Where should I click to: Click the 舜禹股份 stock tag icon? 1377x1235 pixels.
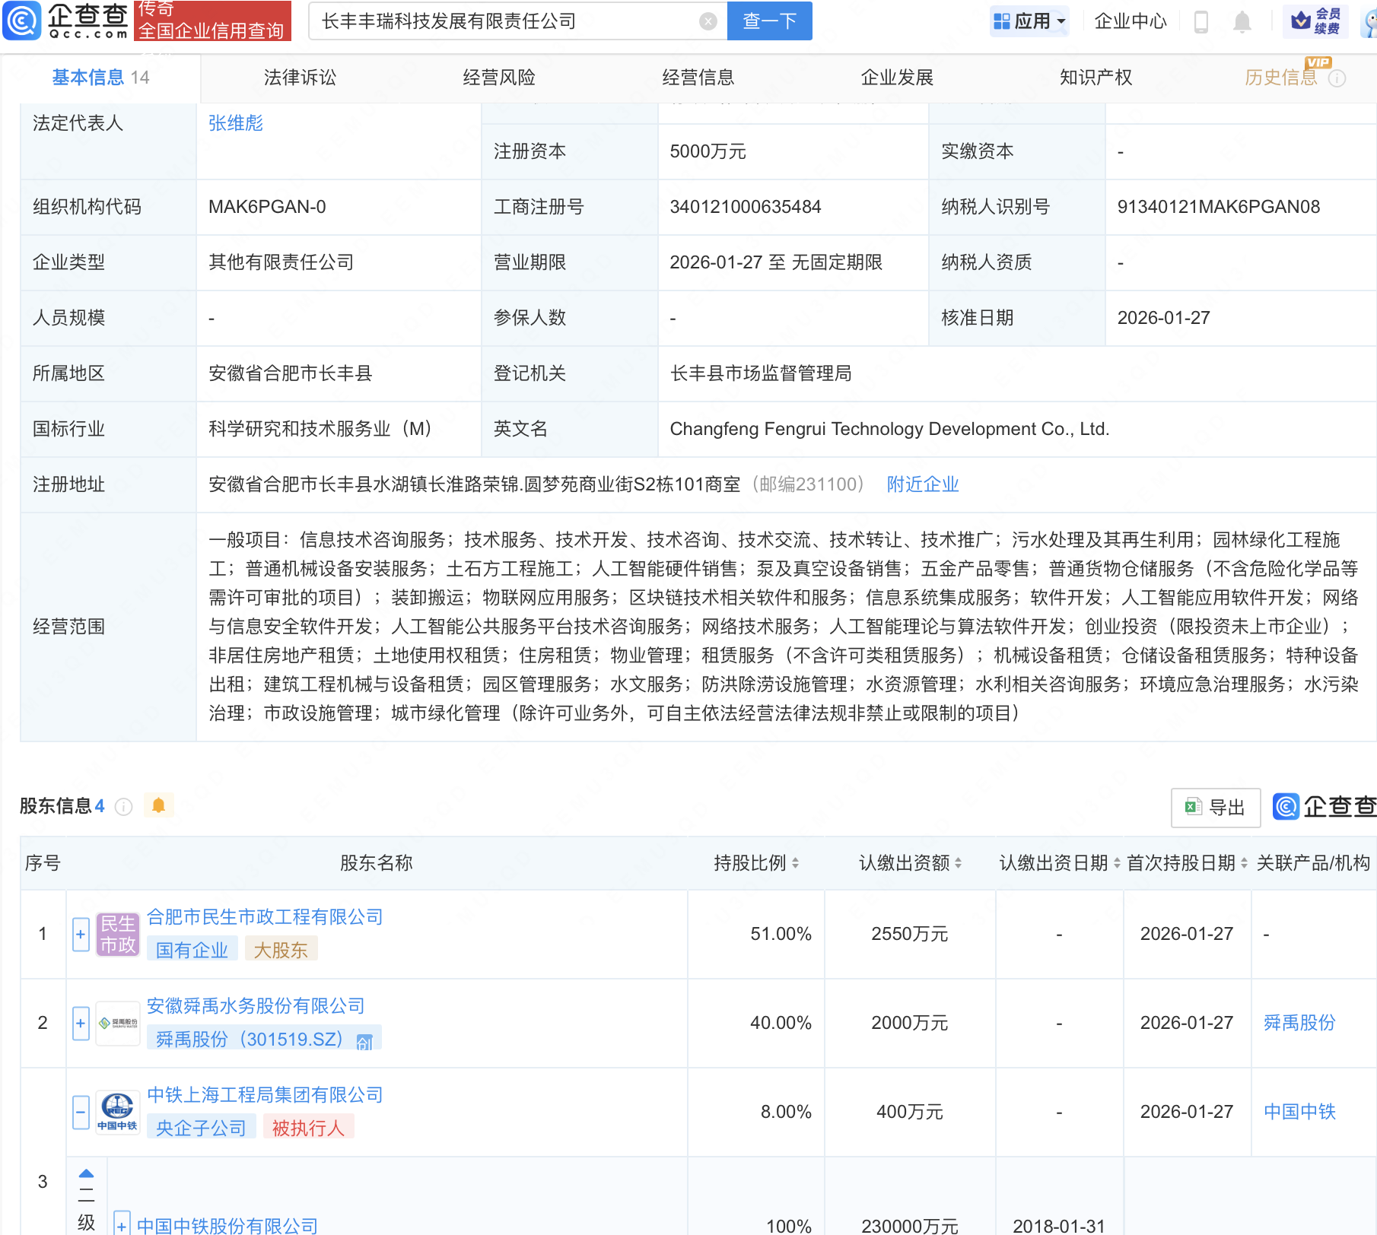(365, 1041)
